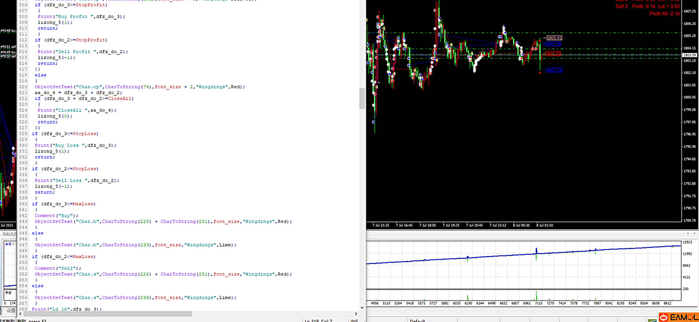
Task: Click the editor scroll-right arrow
Action: (356, 314)
